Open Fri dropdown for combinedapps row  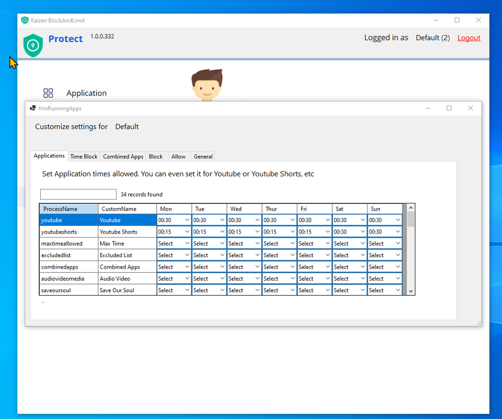tap(328, 267)
